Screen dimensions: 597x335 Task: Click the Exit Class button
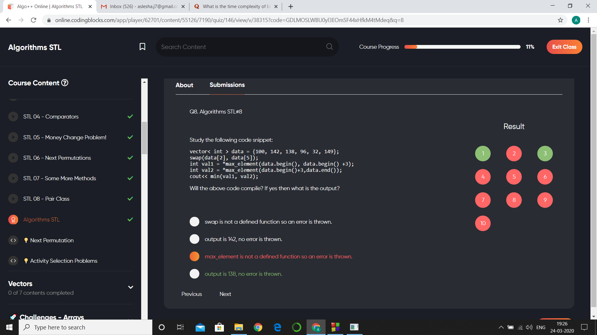coord(564,47)
